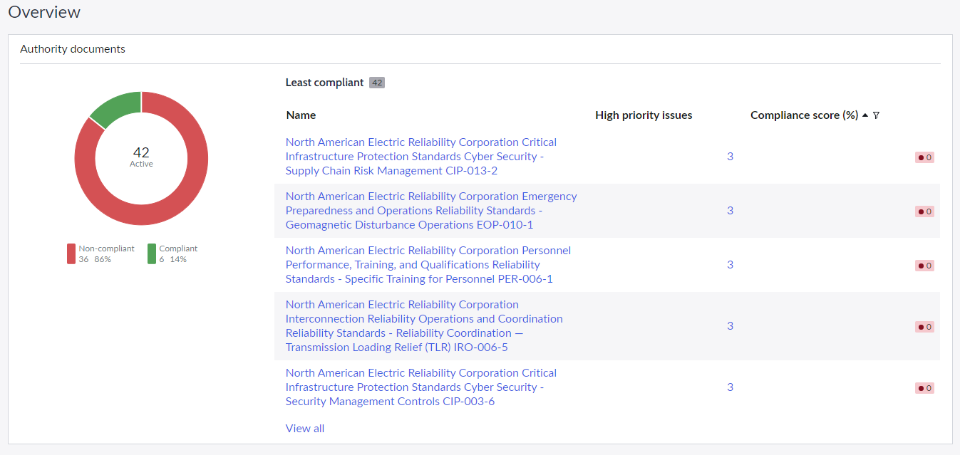Click the Non-compliant 36 86% legend text
Screen dimensions: 960x455
(x=106, y=254)
